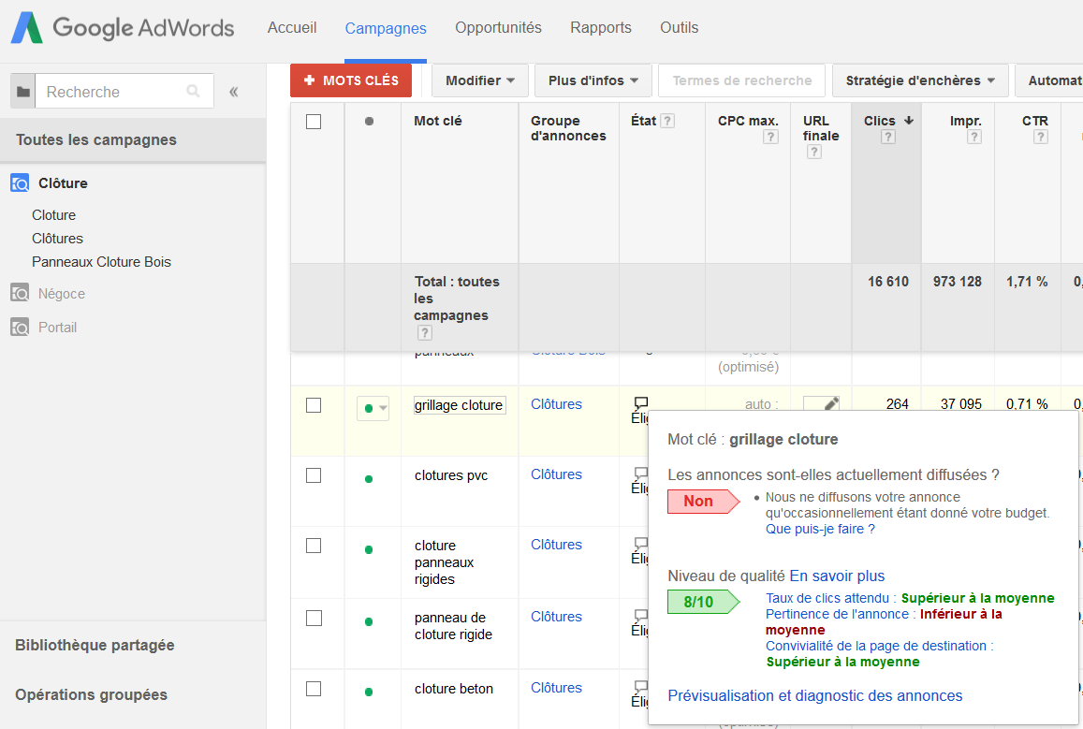1083x729 pixels.
Task: Open Clôtures ad group for clotures pvc
Action: [556, 474]
